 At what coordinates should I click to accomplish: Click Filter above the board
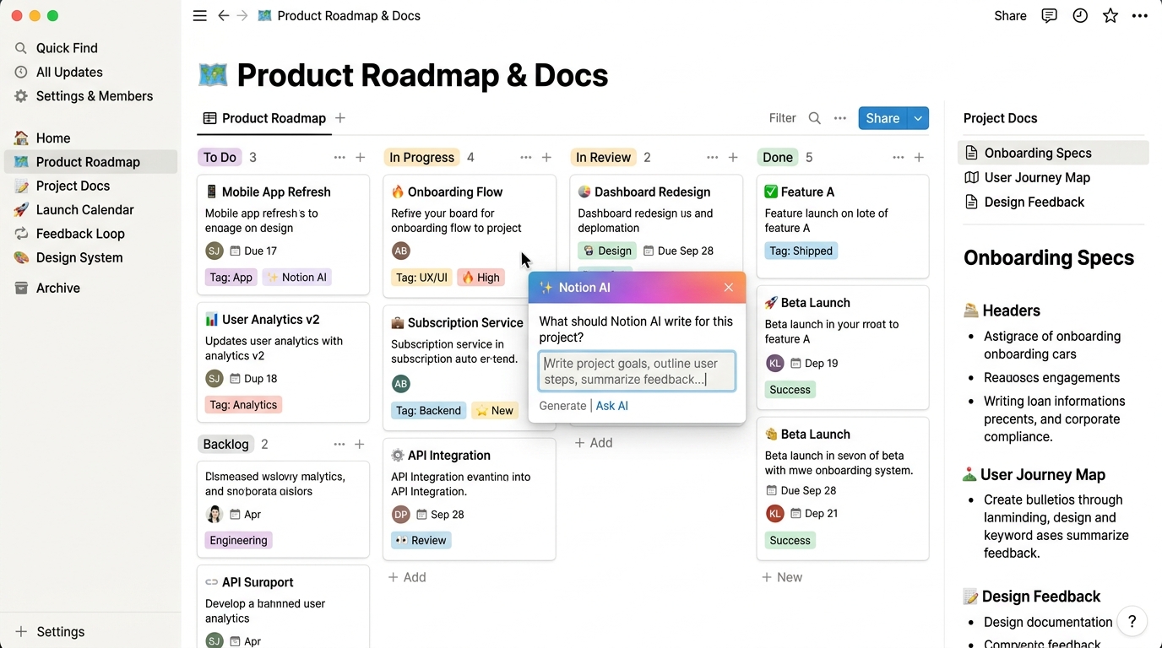point(782,118)
